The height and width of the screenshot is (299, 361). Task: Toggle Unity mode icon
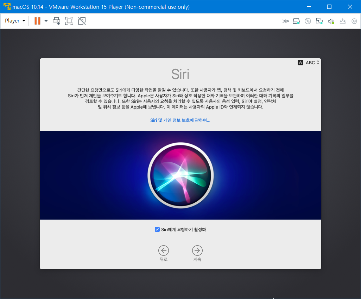point(82,21)
